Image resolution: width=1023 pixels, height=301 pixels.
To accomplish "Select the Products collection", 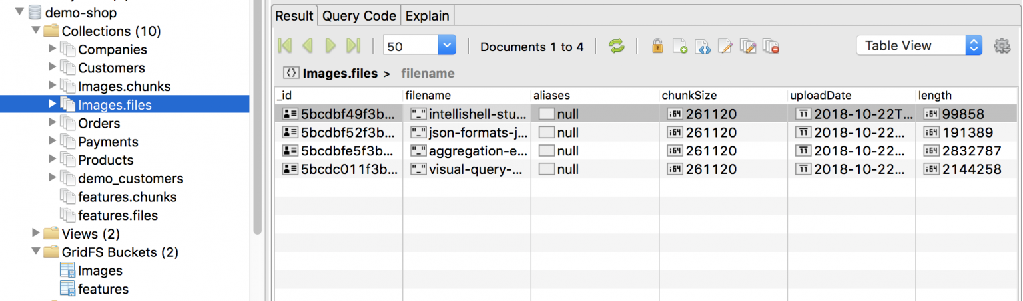I will point(105,160).
